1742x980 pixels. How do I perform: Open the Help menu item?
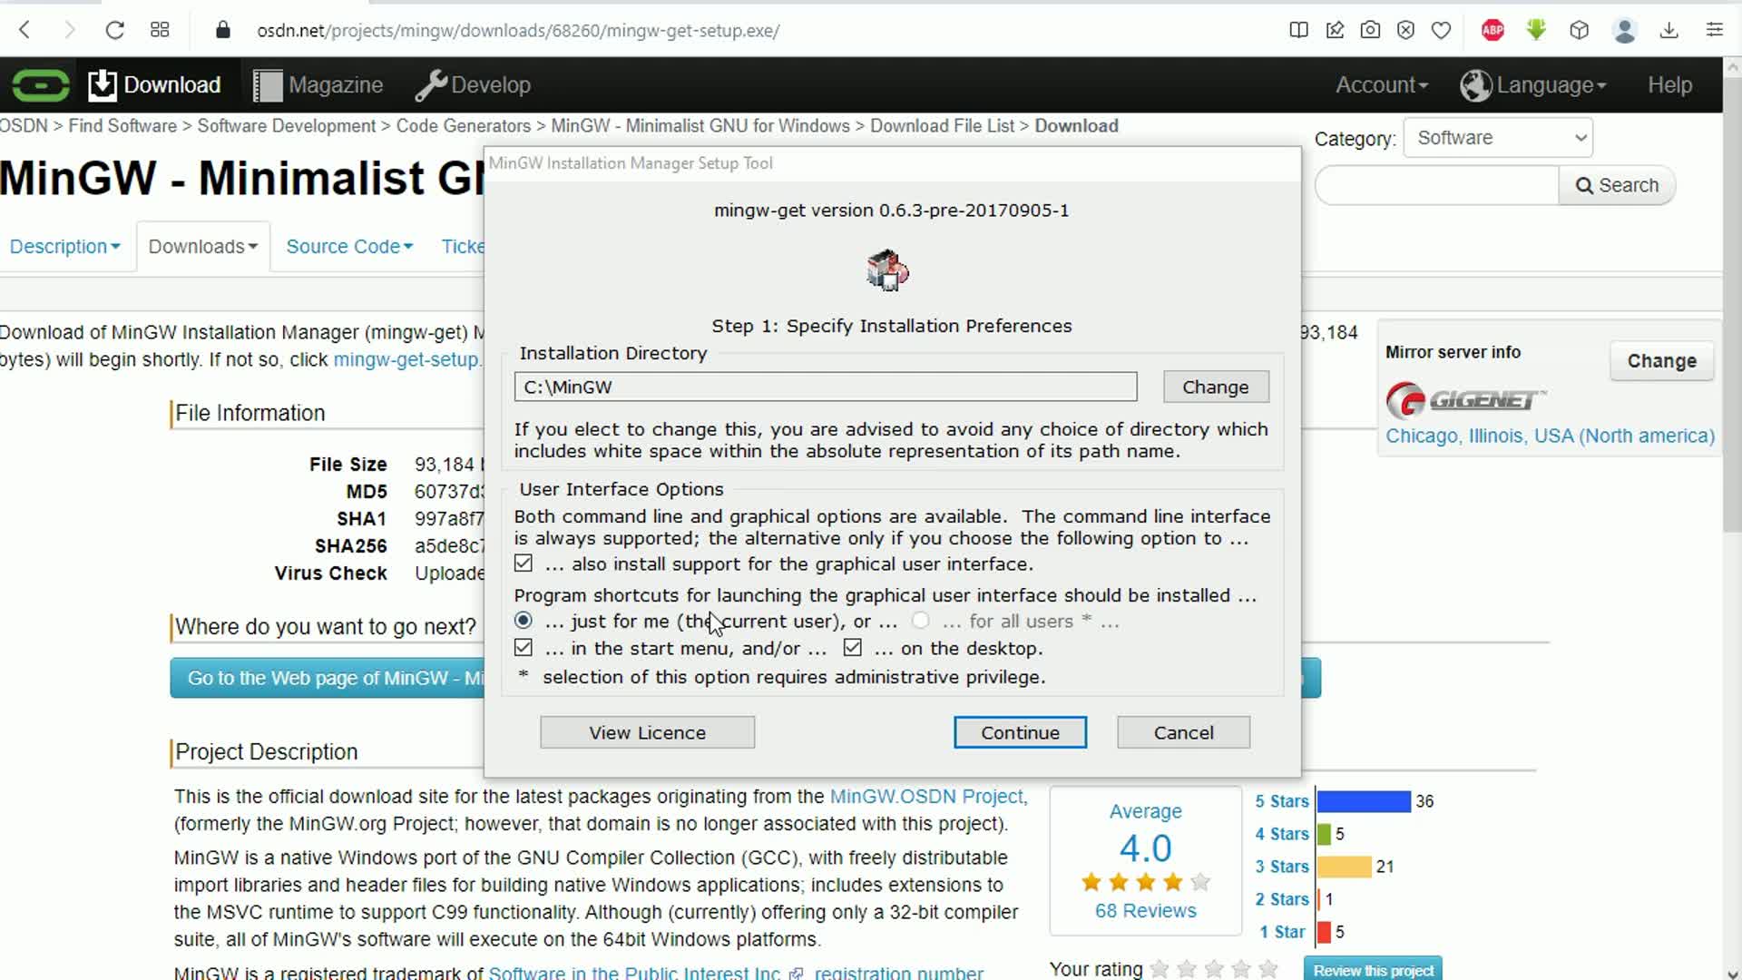tap(1670, 85)
